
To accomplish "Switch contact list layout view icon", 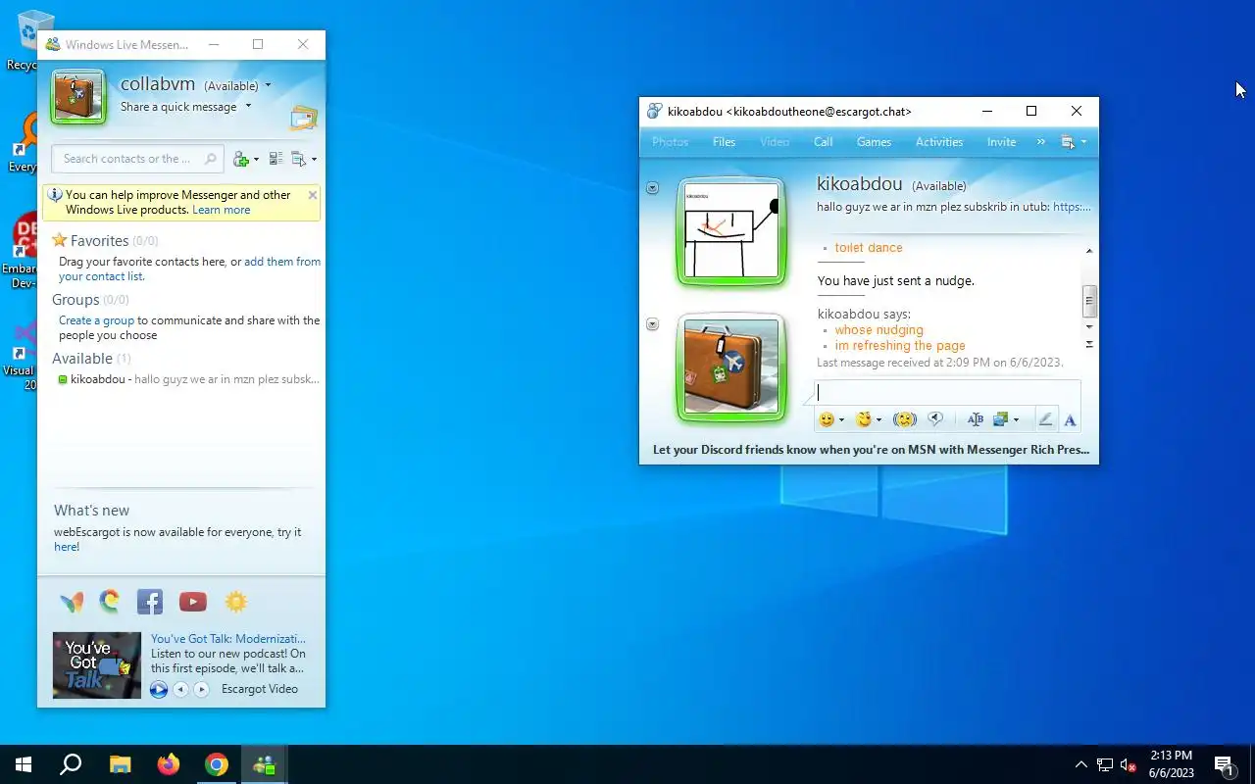I will (276, 159).
